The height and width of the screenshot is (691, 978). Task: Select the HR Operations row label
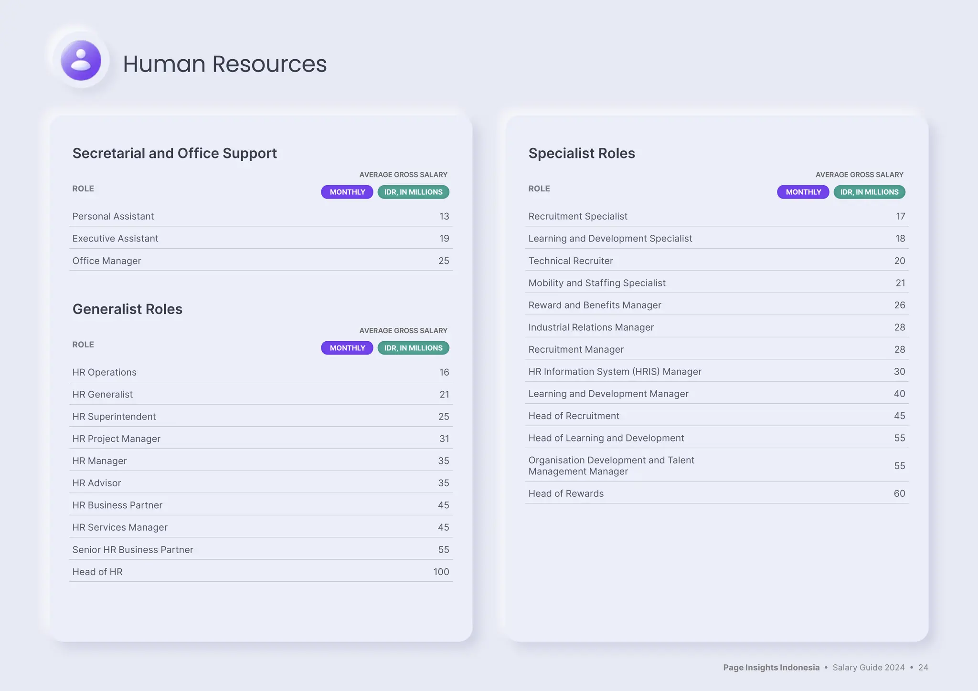click(x=105, y=372)
